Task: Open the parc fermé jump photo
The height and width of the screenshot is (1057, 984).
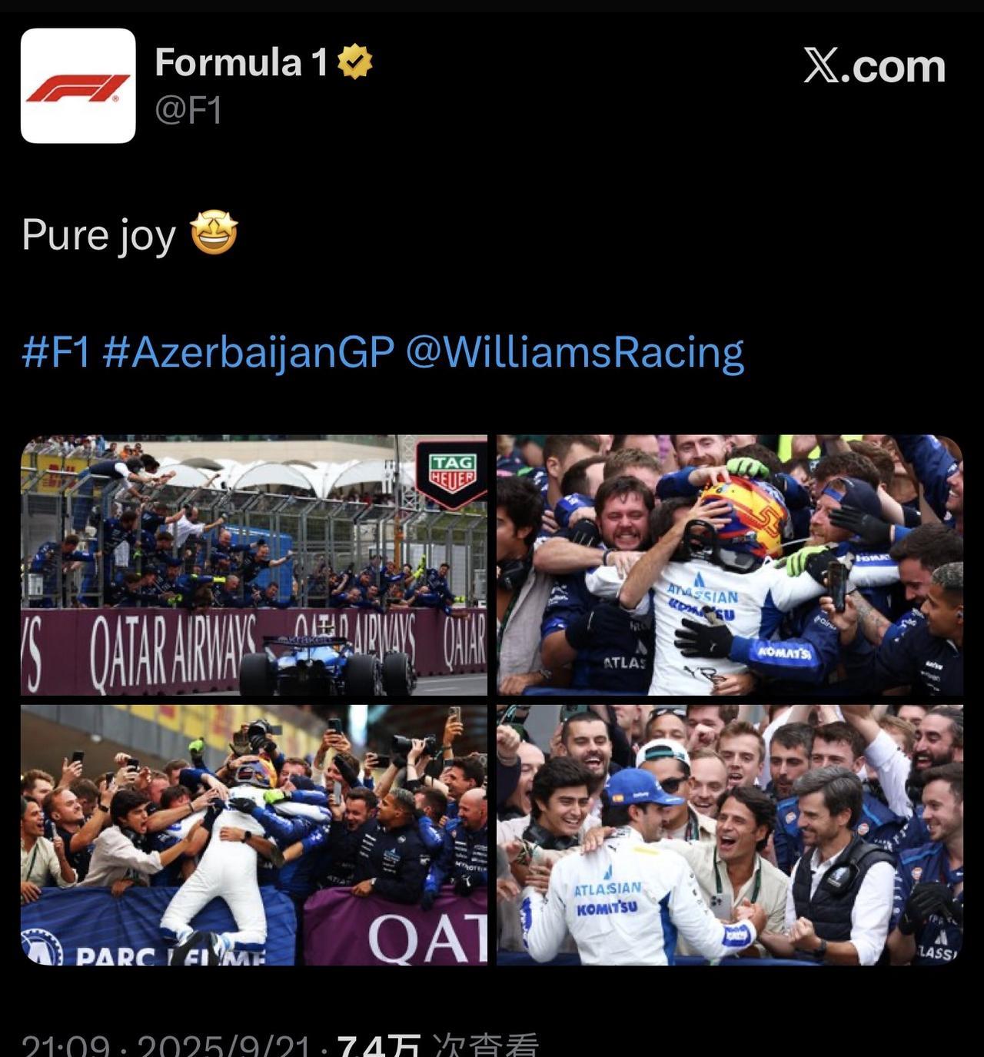Action: [254, 835]
